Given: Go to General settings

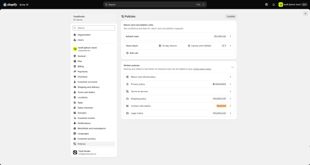Looking at the screenshot, I should [94, 56].
